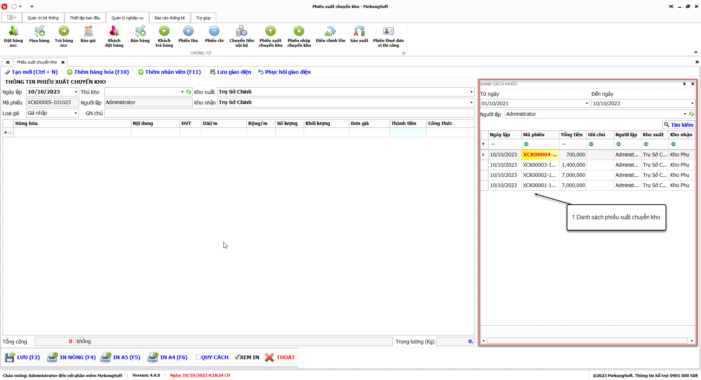Image resolution: width=701 pixels, height=380 pixels.
Task: Click the list's horizontal scrollbar
Action: pyautogui.click(x=587, y=341)
